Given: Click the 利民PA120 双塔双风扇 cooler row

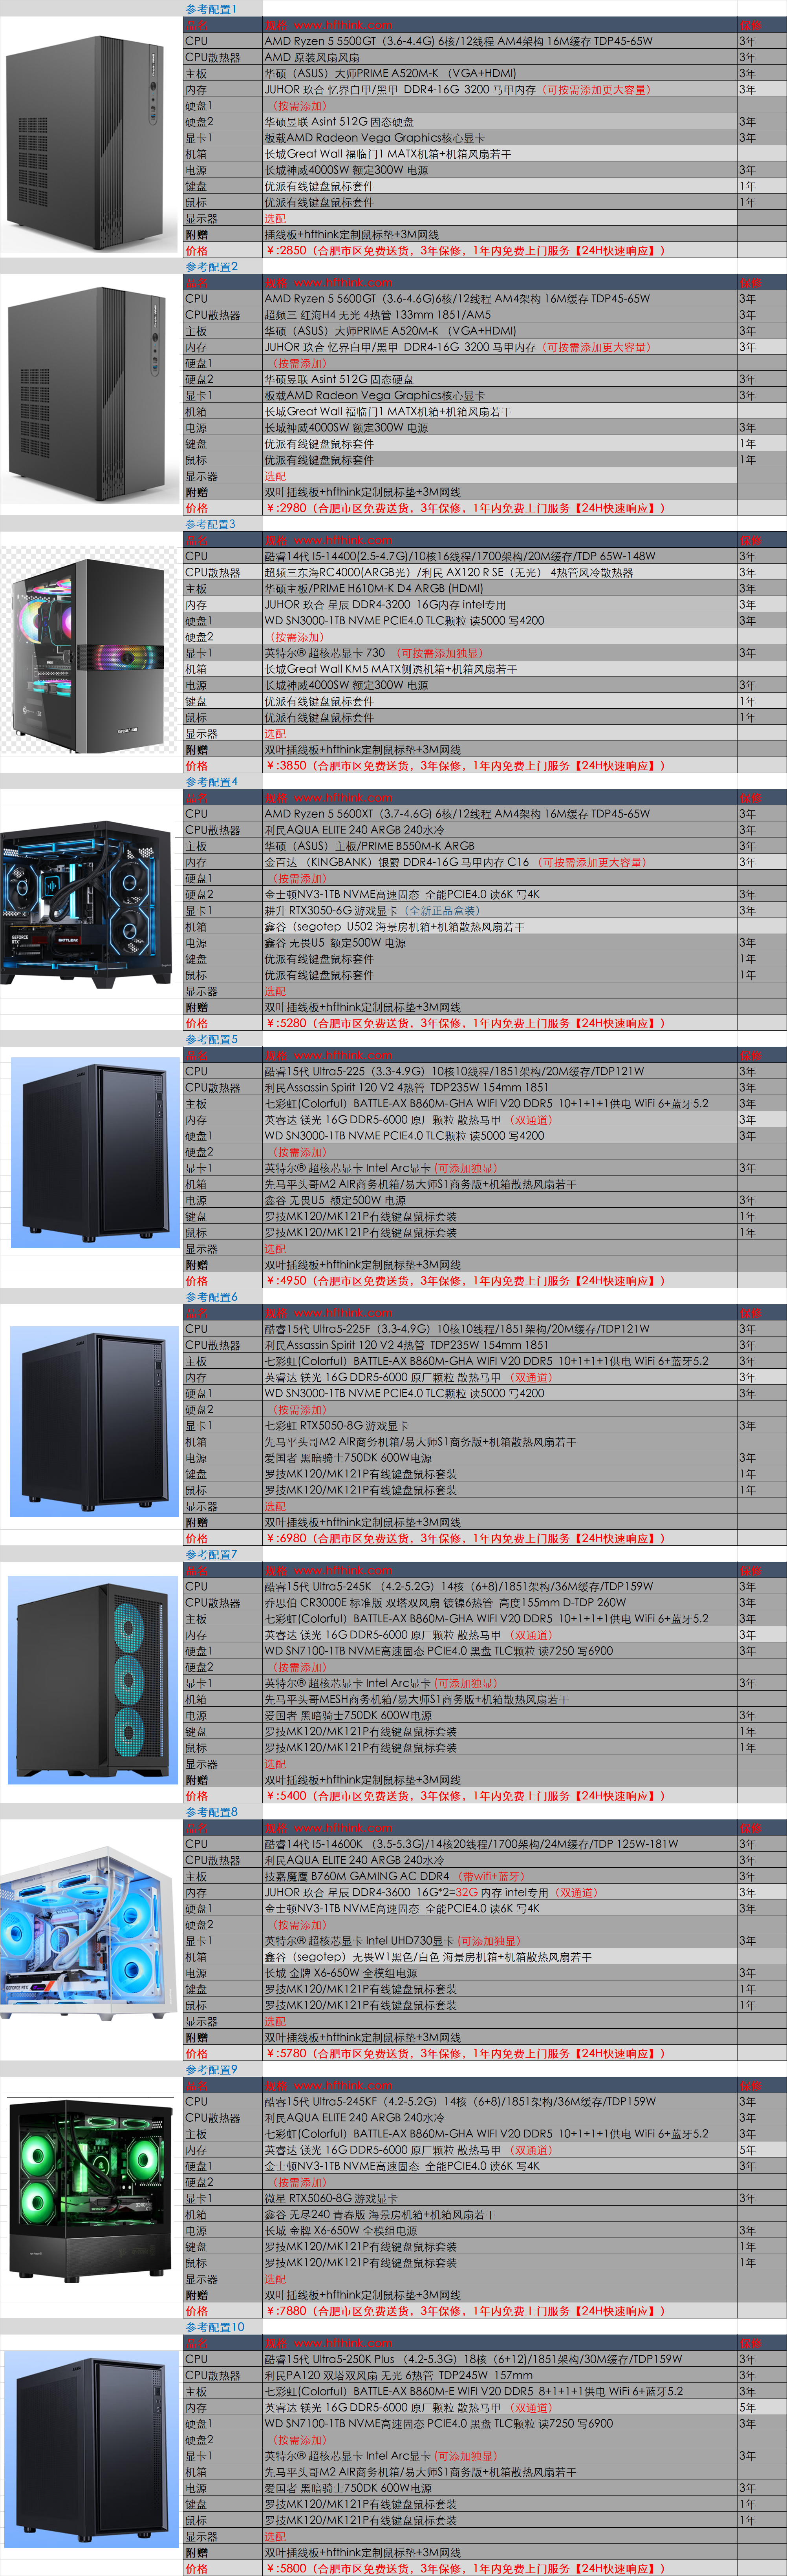Looking at the screenshot, I should (x=485, y=2375).
